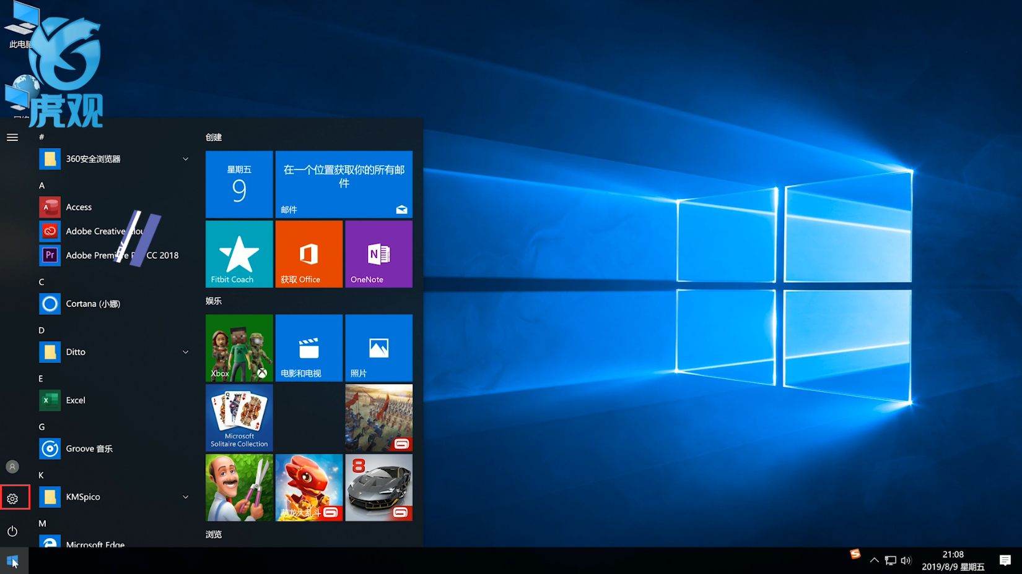Jump to letter A section header
This screenshot has height=574, width=1022.
tap(41, 186)
